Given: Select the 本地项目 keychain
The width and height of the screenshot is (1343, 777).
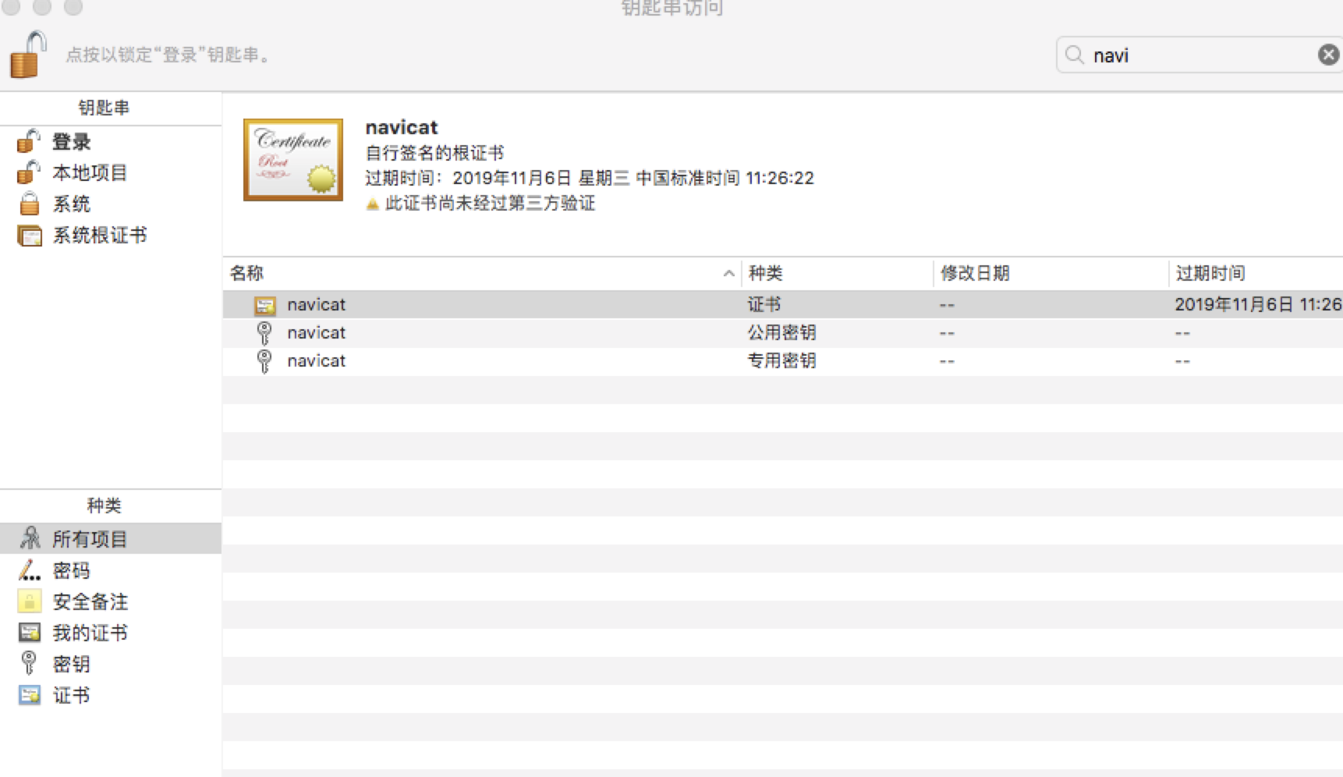Looking at the screenshot, I should (111, 172).
